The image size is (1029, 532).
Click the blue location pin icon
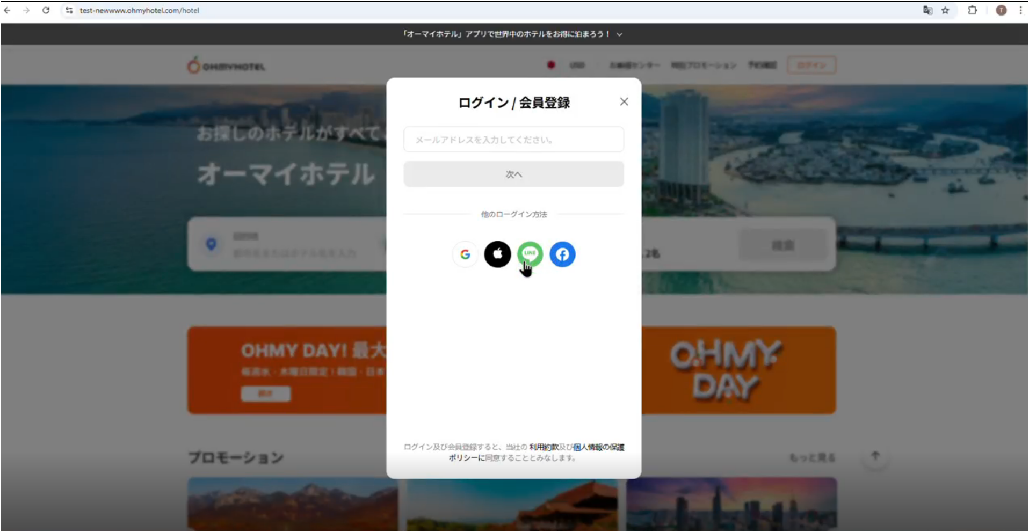point(212,244)
